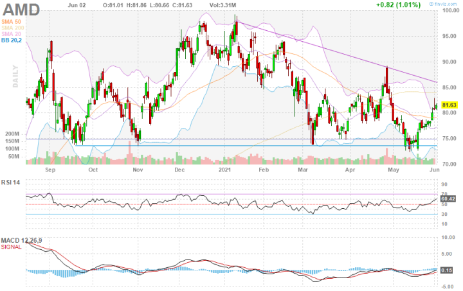Click the 90.00 price axis label
The width and height of the screenshot is (463, 291).
coord(449,62)
